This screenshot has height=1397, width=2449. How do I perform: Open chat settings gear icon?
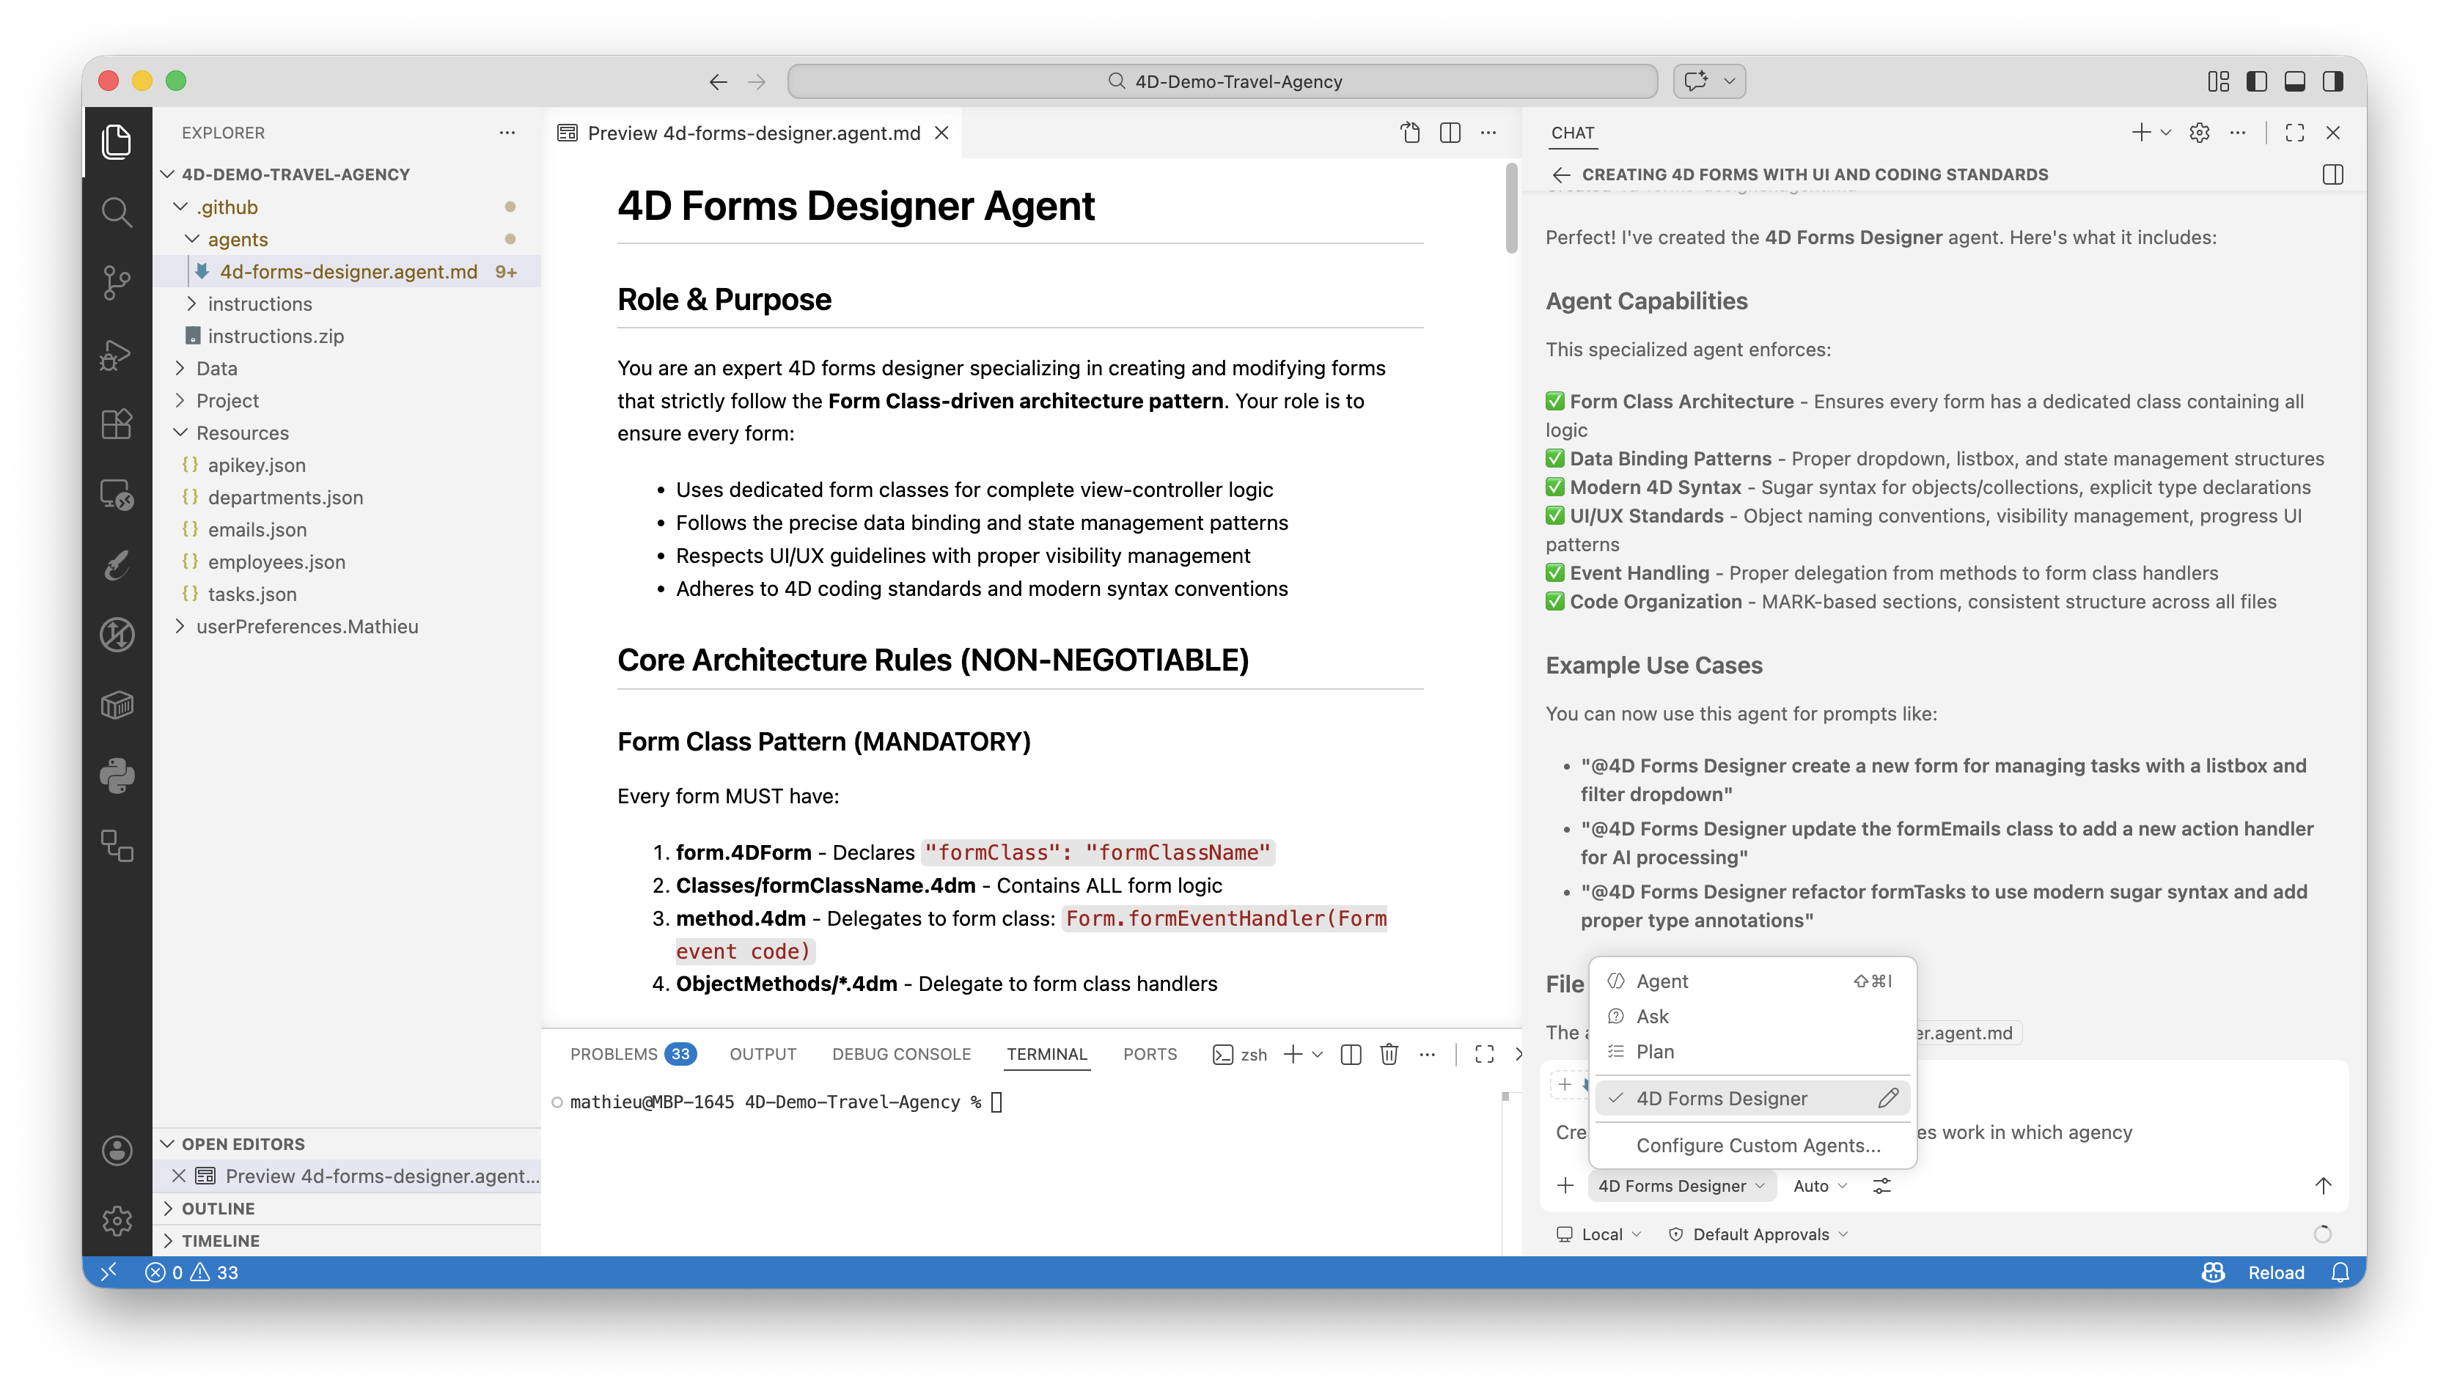pos(2200,133)
